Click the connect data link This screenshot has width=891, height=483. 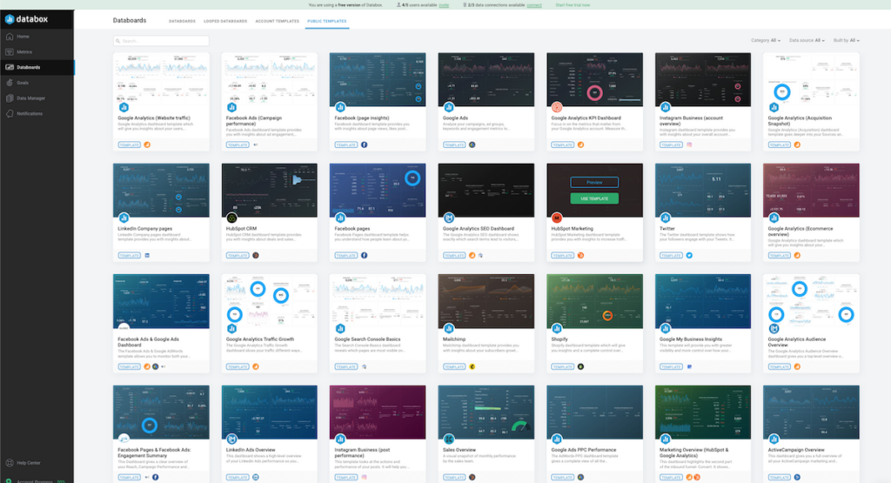[x=534, y=5]
